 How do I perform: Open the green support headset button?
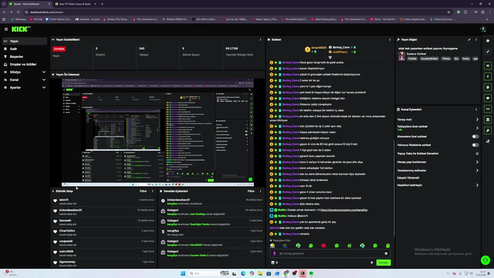486,260
